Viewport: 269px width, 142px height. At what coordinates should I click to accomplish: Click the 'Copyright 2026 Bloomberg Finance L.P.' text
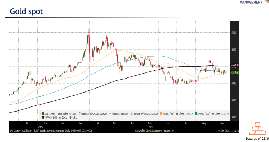coord(155,131)
